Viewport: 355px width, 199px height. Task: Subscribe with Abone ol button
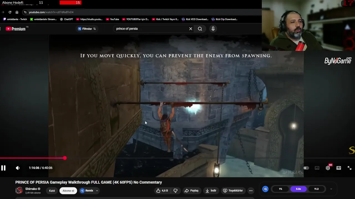click(x=68, y=191)
